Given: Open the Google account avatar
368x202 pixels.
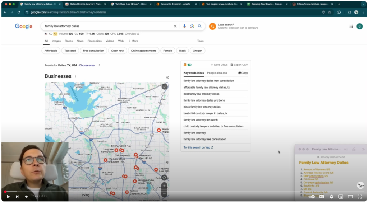Looking at the screenshot, I should [359, 26].
